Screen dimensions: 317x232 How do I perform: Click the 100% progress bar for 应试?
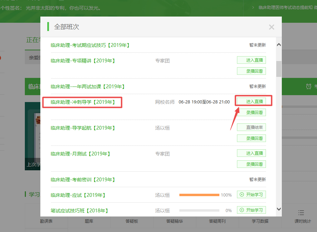[x=199, y=195]
